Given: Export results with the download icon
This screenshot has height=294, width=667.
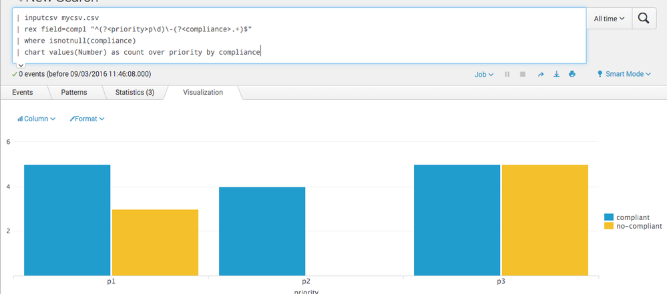Looking at the screenshot, I should pyautogui.click(x=556, y=75).
